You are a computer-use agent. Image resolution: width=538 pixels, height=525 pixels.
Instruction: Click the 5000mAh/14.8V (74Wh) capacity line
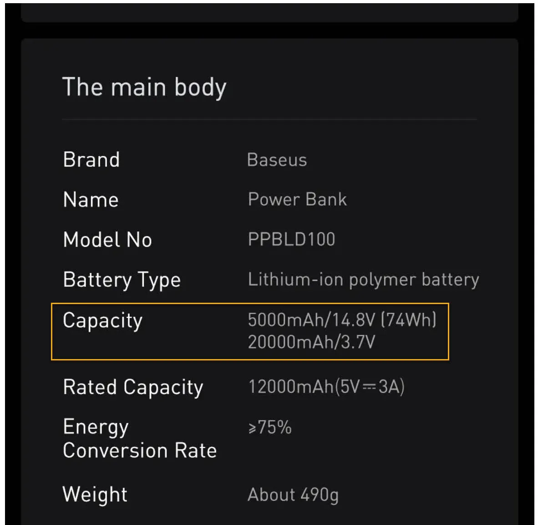[x=342, y=320]
